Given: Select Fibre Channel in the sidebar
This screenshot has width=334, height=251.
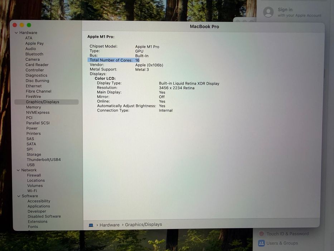Looking at the screenshot, I should 39,91.
